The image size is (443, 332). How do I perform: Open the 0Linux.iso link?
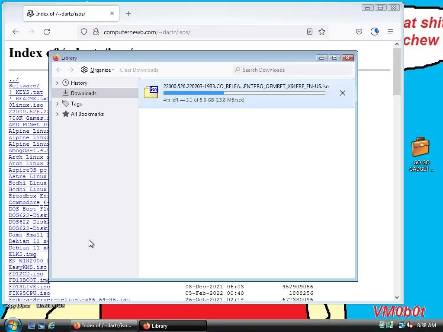tap(26, 105)
